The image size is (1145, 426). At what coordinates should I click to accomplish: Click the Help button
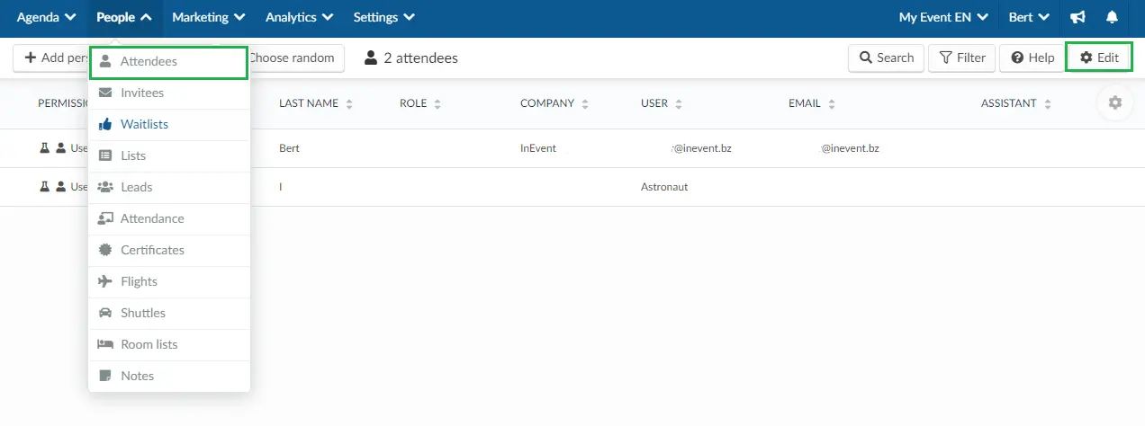1032,58
